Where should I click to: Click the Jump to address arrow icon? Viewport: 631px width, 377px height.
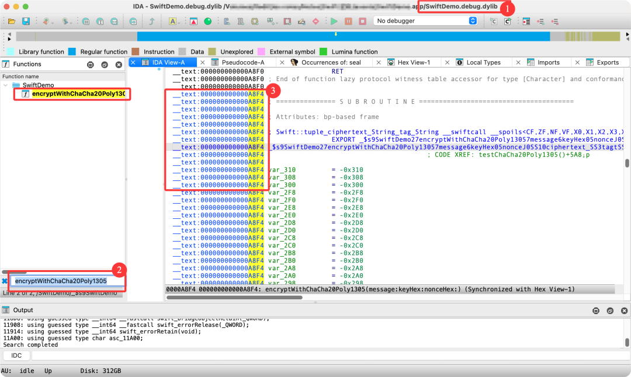pos(151,22)
